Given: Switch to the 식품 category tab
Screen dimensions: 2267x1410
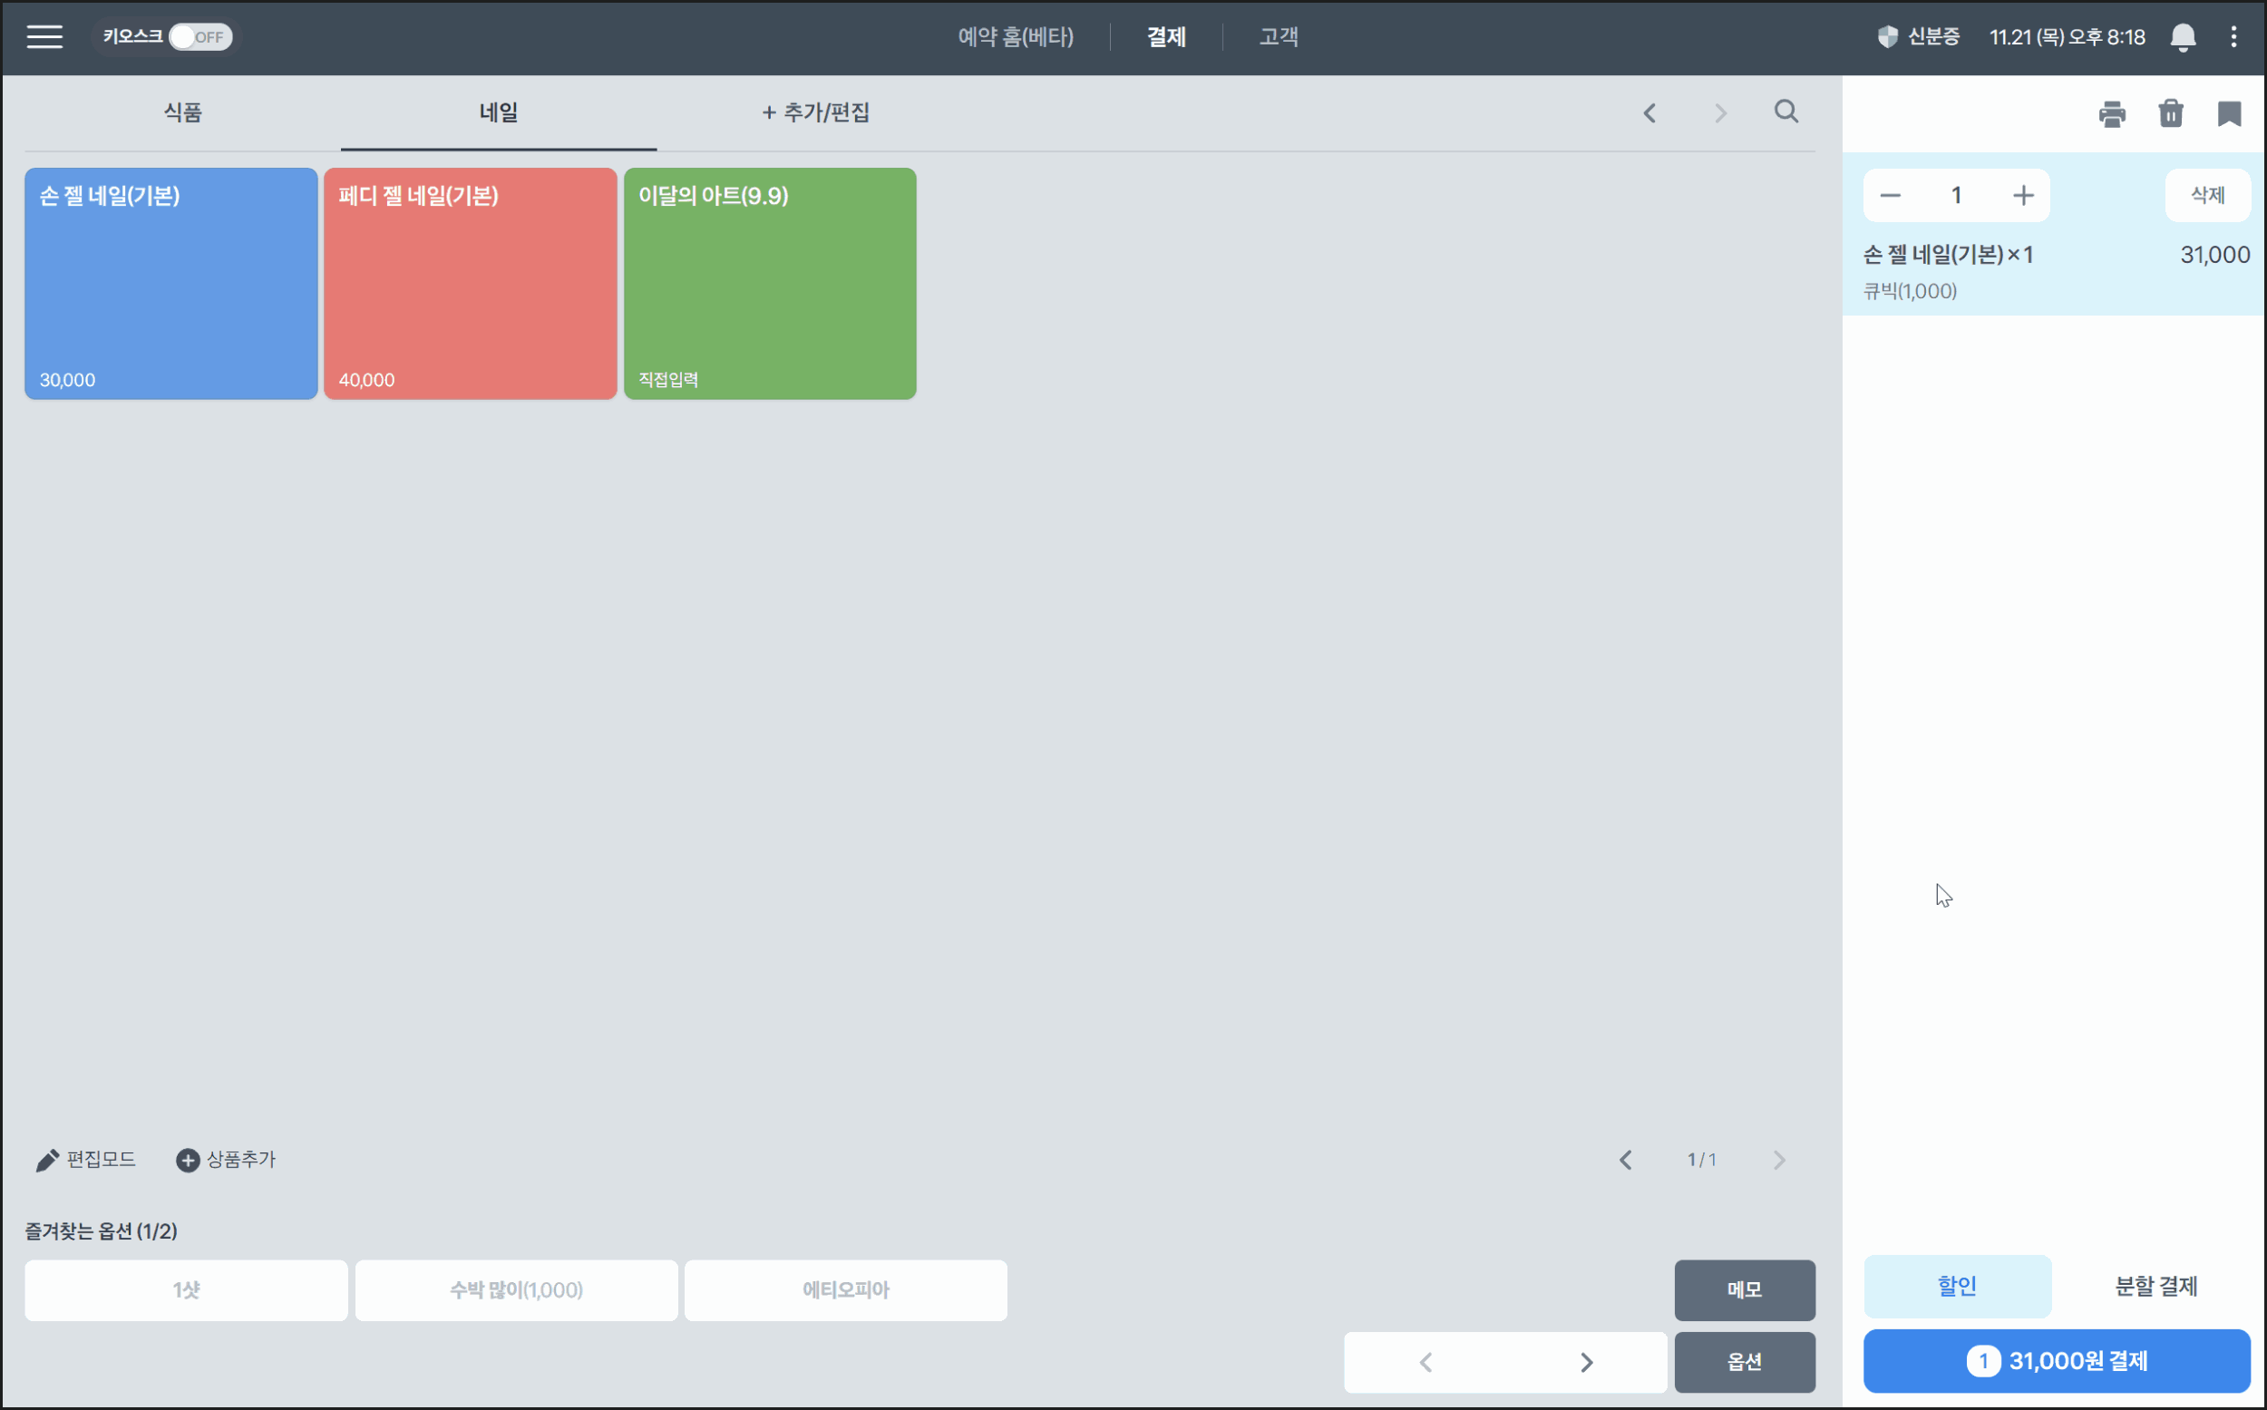Looking at the screenshot, I should pos(182,112).
